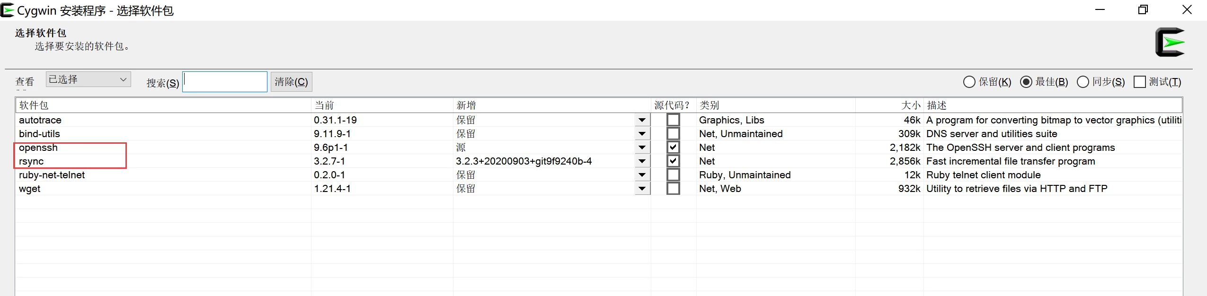Untick source code checkbox for openssh

(673, 148)
